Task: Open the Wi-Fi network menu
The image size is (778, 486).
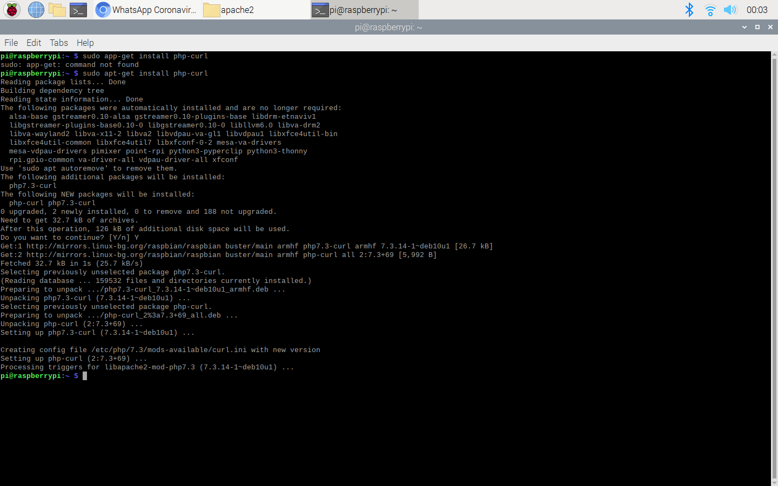Action: [x=710, y=10]
